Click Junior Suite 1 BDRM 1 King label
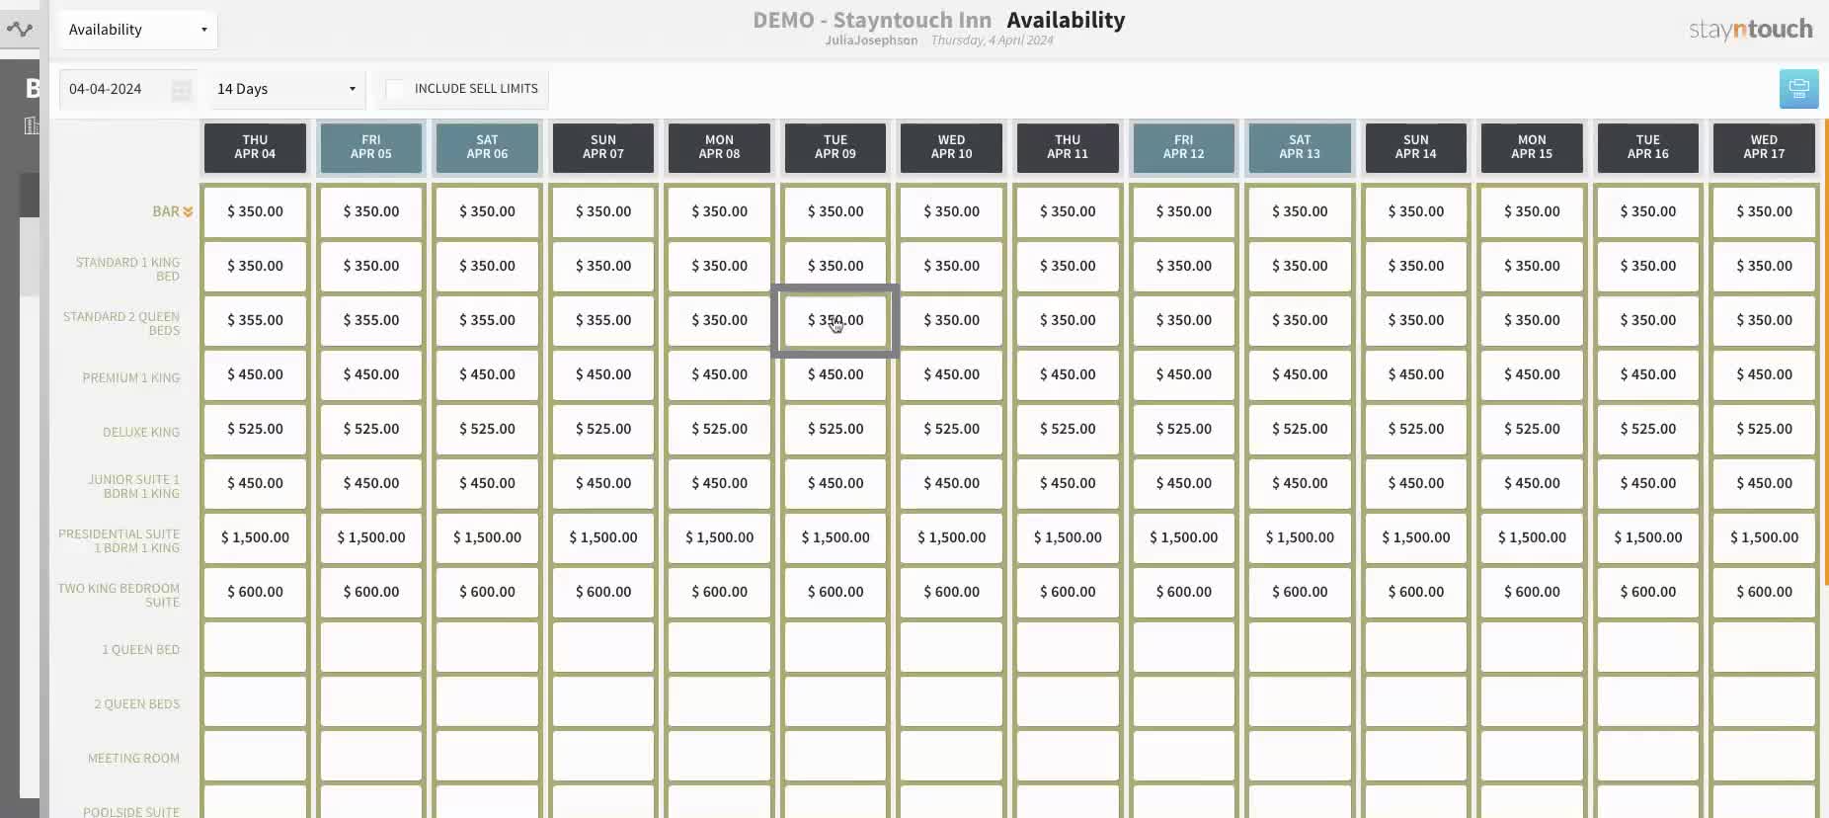 (x=134, y=486)
